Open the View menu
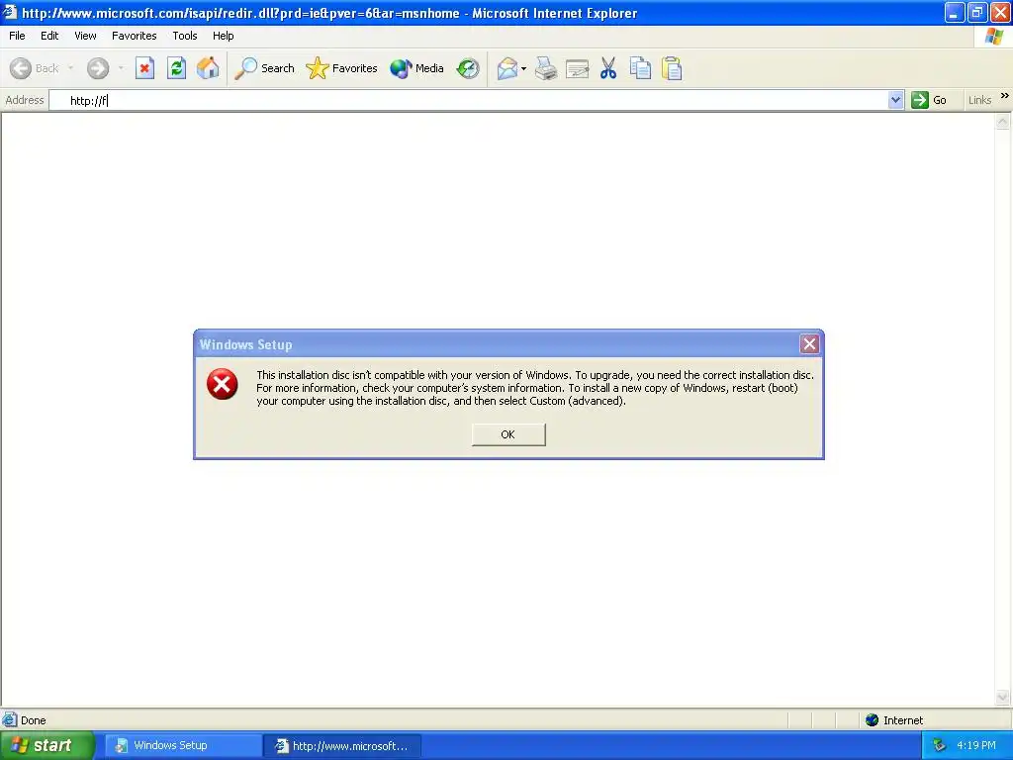This screenshot has width=1013, height=760. [x=85, y=36]
